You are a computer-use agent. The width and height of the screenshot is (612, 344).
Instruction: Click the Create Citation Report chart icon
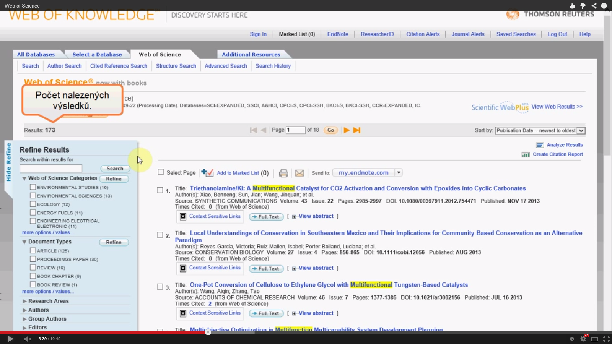tap(526, 154)
